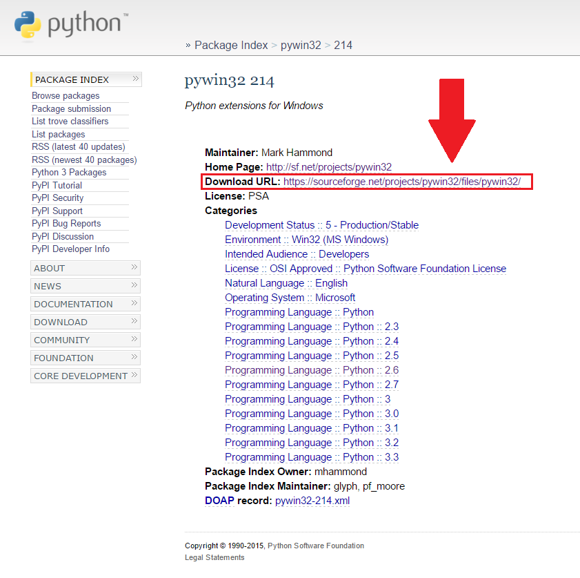Open List packages link
The image size is (580, 578).
coord(59,135)
